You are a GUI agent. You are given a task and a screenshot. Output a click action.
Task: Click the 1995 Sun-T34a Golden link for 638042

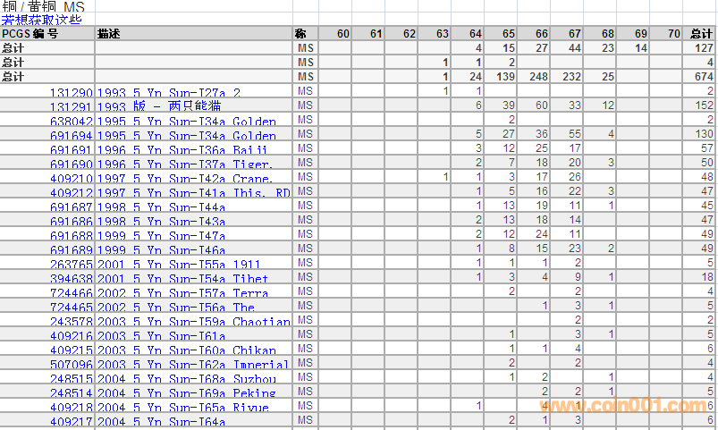[192, 121]
